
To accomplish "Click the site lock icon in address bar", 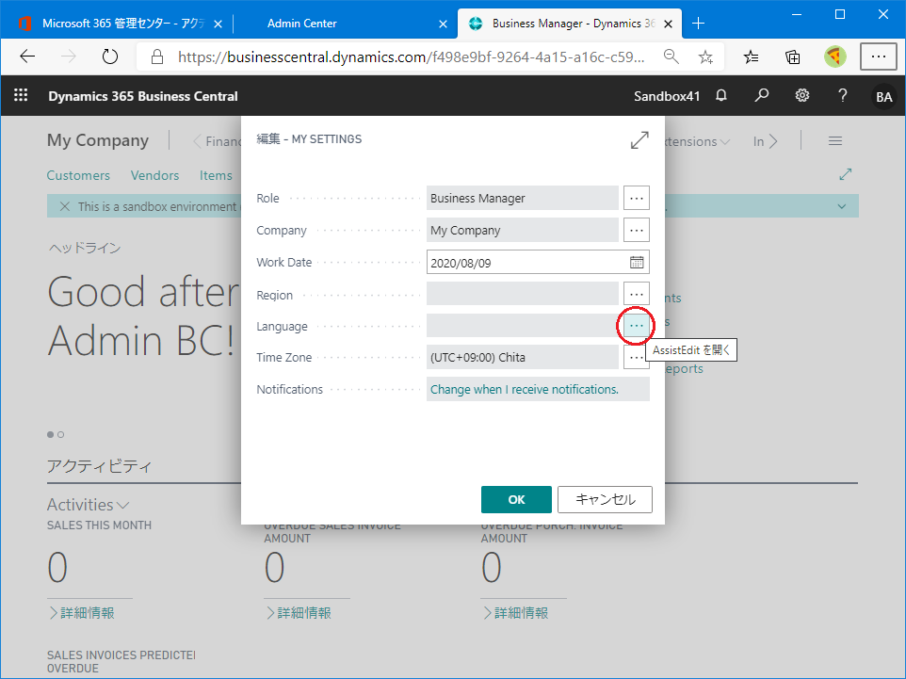I will pos(156,57).
